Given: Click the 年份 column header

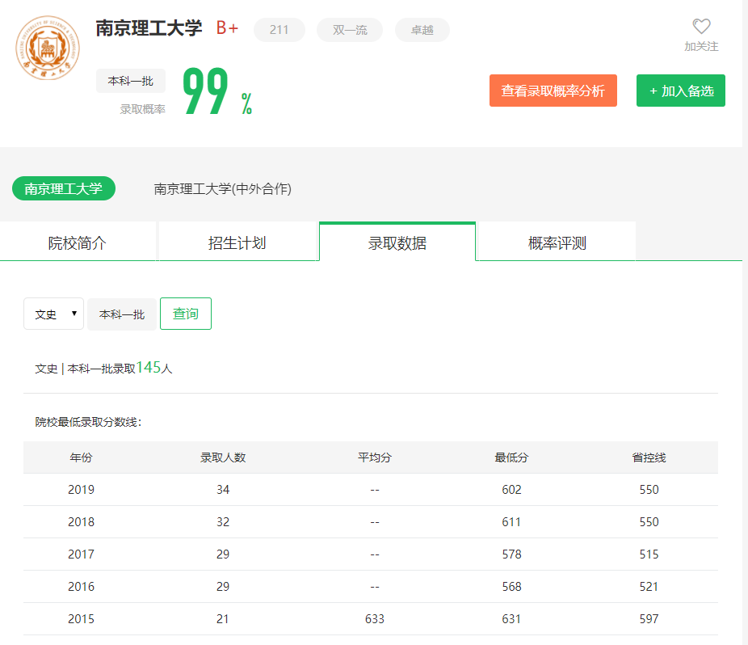Looking at the screenshot, I should point(81,457).
